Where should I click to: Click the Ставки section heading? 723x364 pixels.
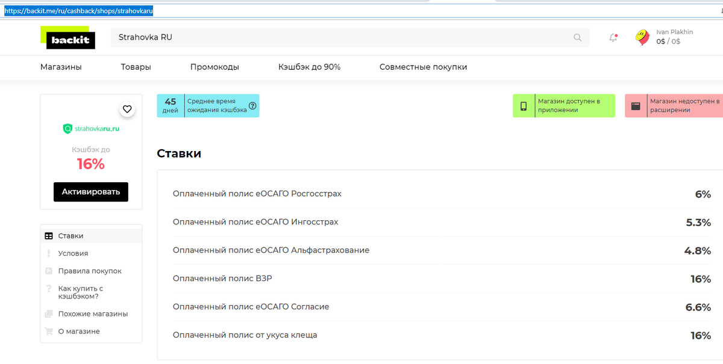(179, 153)
